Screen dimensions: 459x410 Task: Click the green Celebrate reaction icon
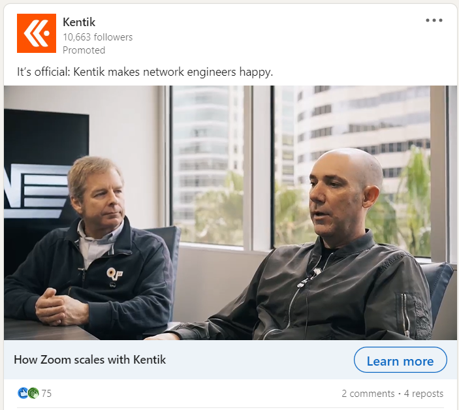[33, 393]
